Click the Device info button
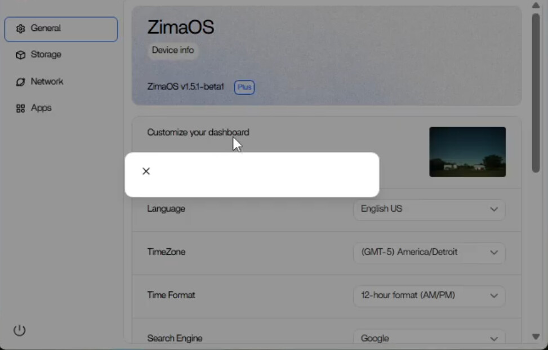548x350 pixels. (x=172, y=50)
